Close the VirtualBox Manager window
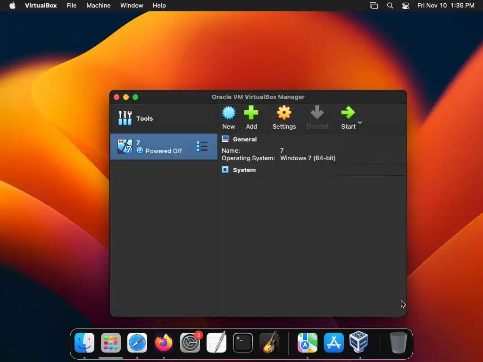Screen dimensions: 483x362 [117, 97]
